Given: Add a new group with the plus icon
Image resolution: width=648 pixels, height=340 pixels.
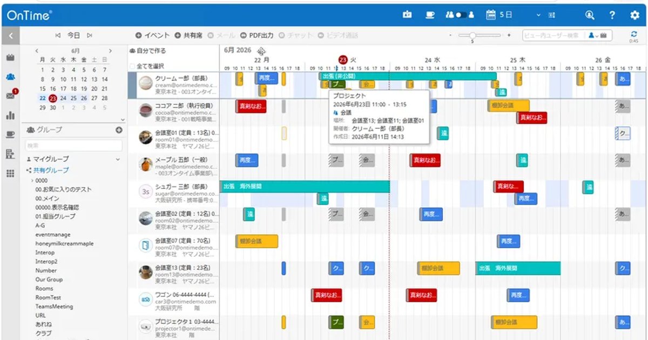Looking at the screenshot, I should pyautogui.click(x=119, y=130).
